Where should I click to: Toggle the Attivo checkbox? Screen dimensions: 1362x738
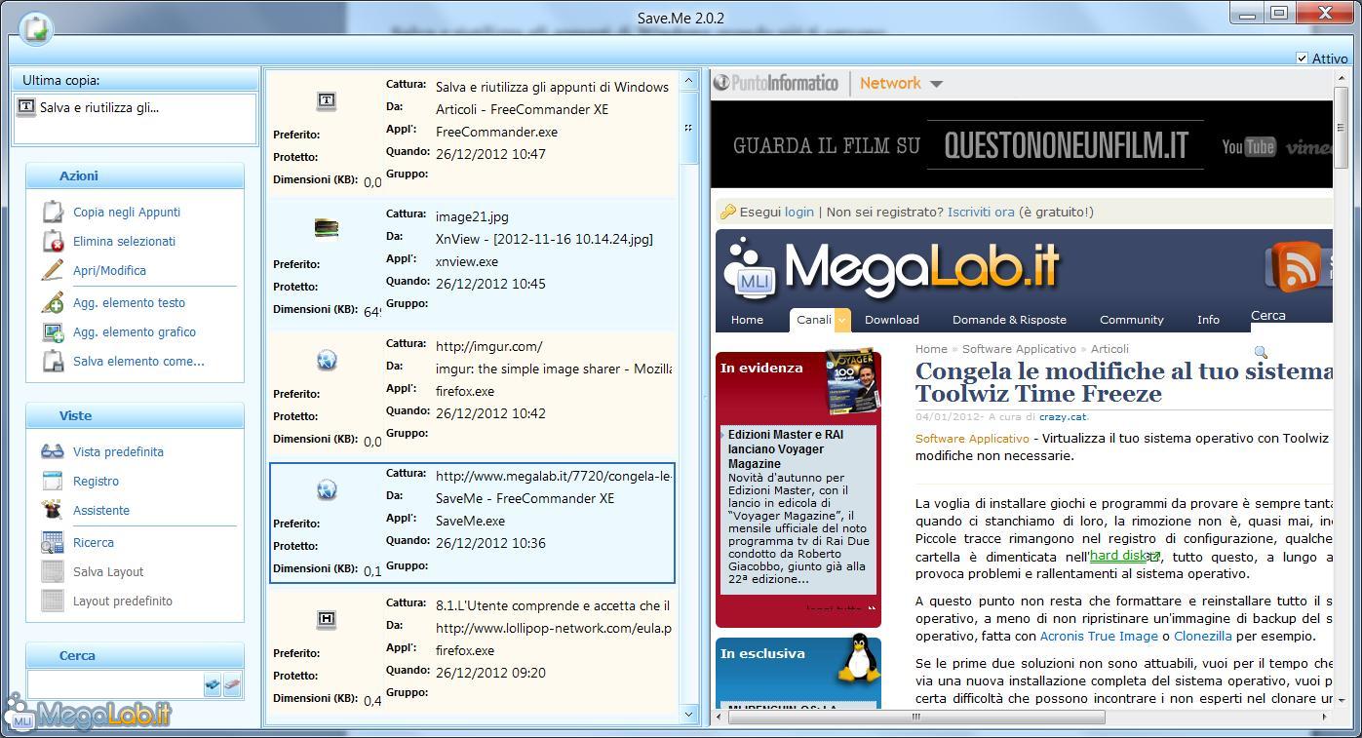click(x=1302, y=58)
